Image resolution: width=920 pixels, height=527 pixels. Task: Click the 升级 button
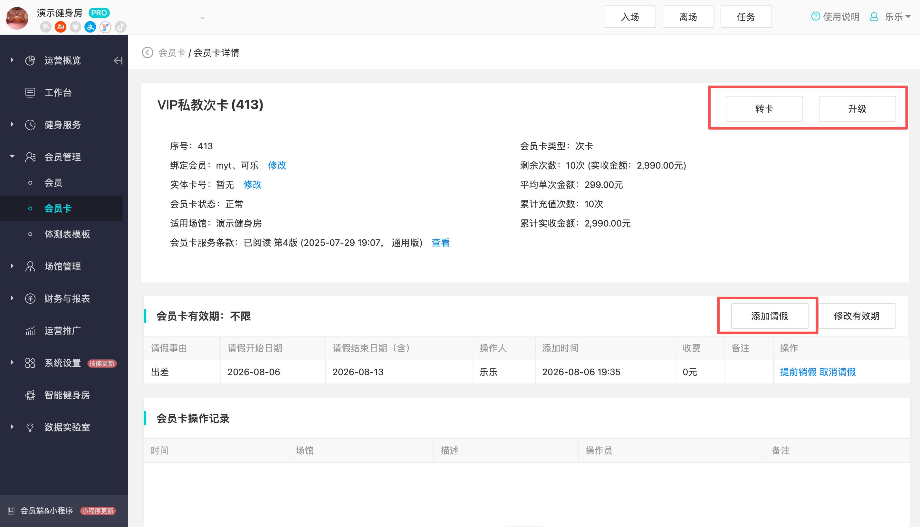857,109
